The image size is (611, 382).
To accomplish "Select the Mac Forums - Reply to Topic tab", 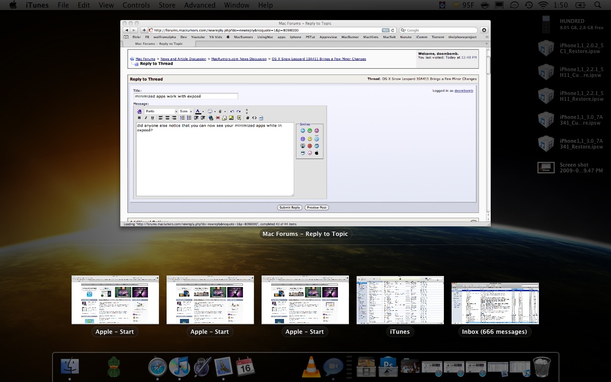I will (x=159, y=43).
